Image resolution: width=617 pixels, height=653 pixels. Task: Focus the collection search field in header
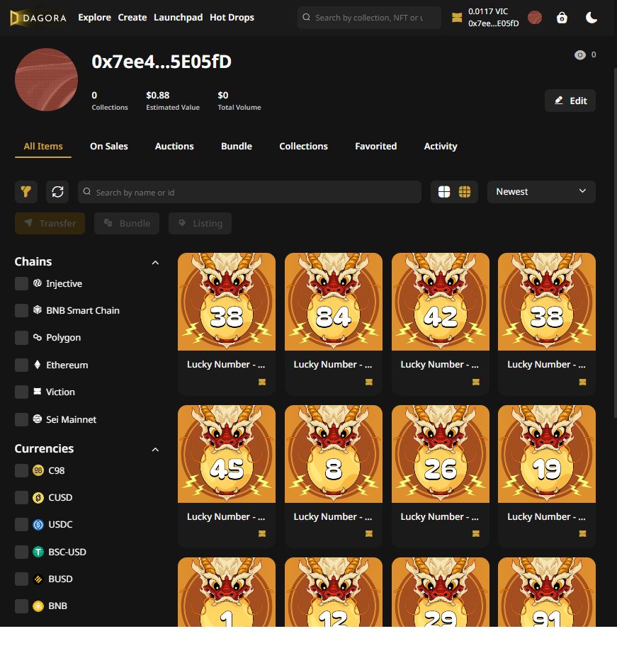369,18
